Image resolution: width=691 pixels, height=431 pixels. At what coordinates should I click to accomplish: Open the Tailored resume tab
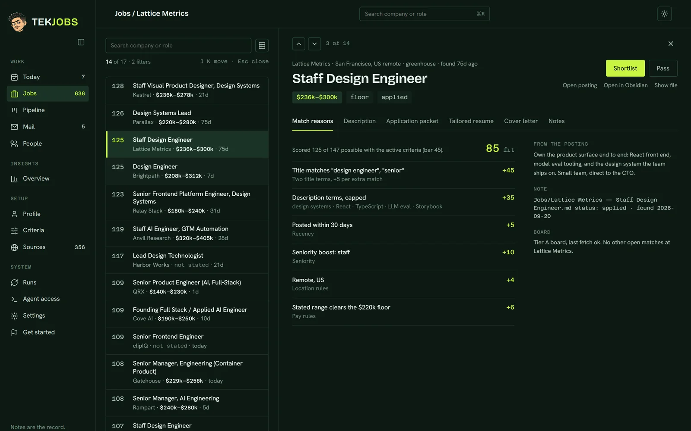471,121
